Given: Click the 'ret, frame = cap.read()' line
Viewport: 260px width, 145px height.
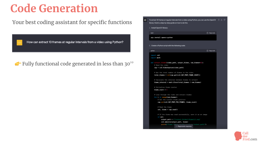Looking at the screenshot, I should pos(168,109).
